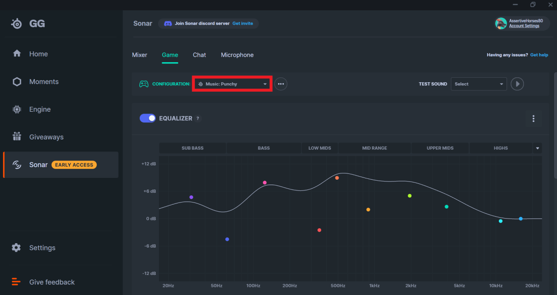Click the Settings gear in sidebar
This screenshot has width=557, height=295.
(x=17, y=248)
